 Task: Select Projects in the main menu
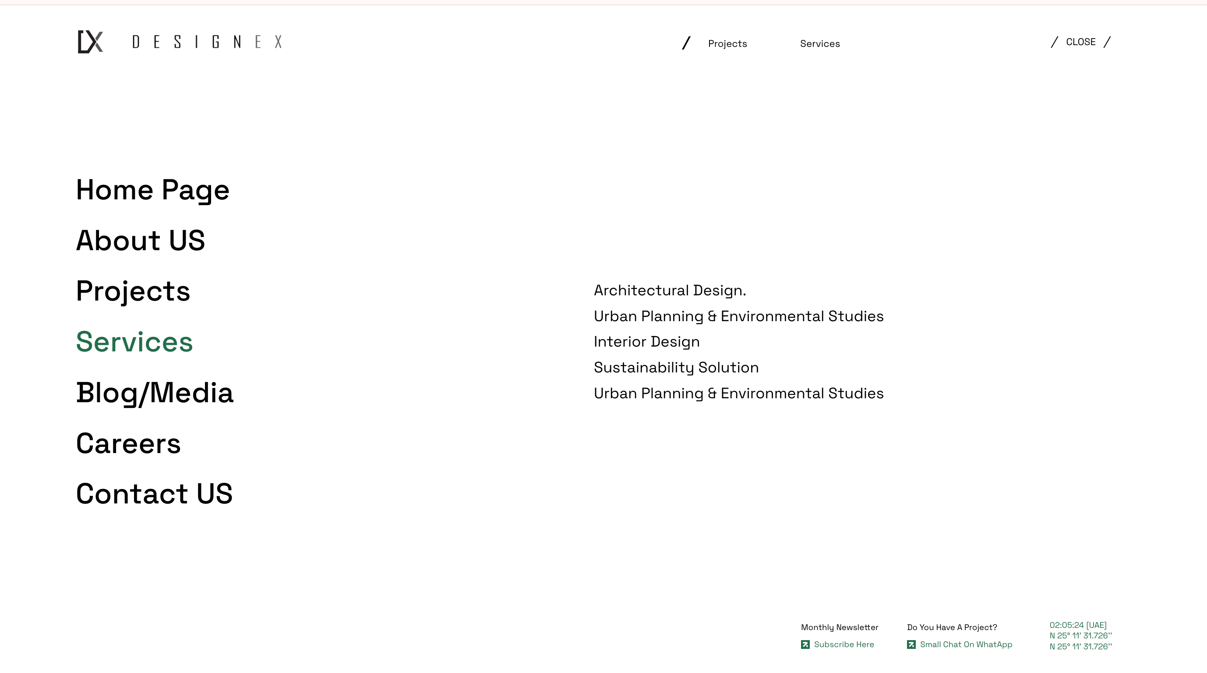coord(133,291)
